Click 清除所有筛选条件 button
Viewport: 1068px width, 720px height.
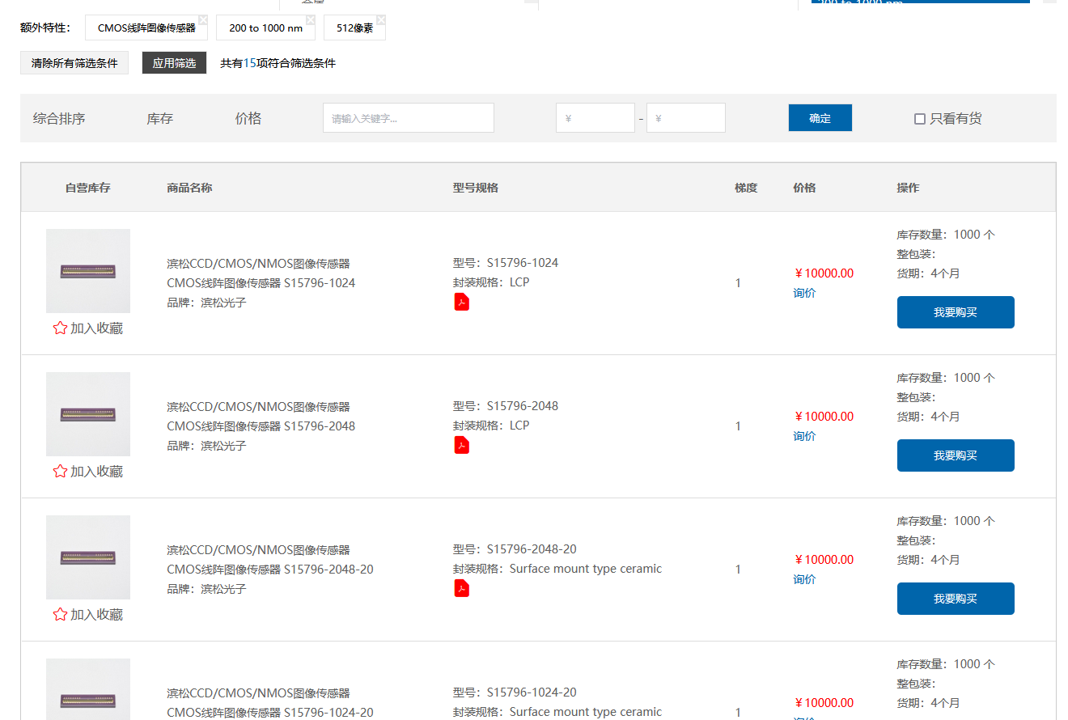[74, 63]
